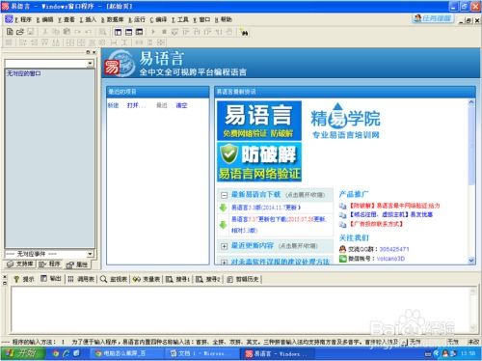This screenshot has height=361, width=482.
Task: Click the 防破解 易语言网络验证 banner
Action: point(259,162)
